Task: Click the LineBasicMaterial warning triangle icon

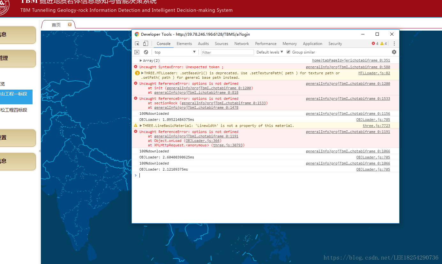Action: tap(136, 126)
